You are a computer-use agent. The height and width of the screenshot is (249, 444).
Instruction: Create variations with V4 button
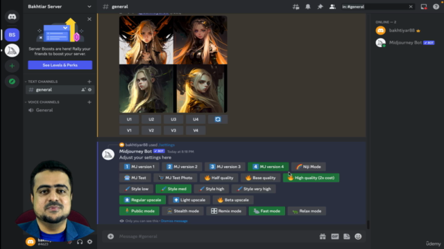196,131
